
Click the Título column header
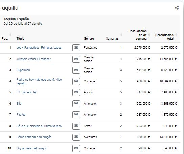point(20,38)
